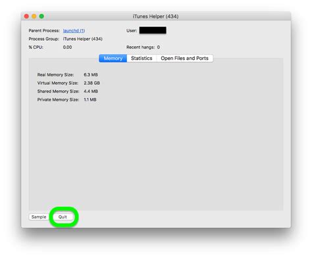Click the Sample button
The height and width of the screenshot is (258, 312).
[39, 217]
